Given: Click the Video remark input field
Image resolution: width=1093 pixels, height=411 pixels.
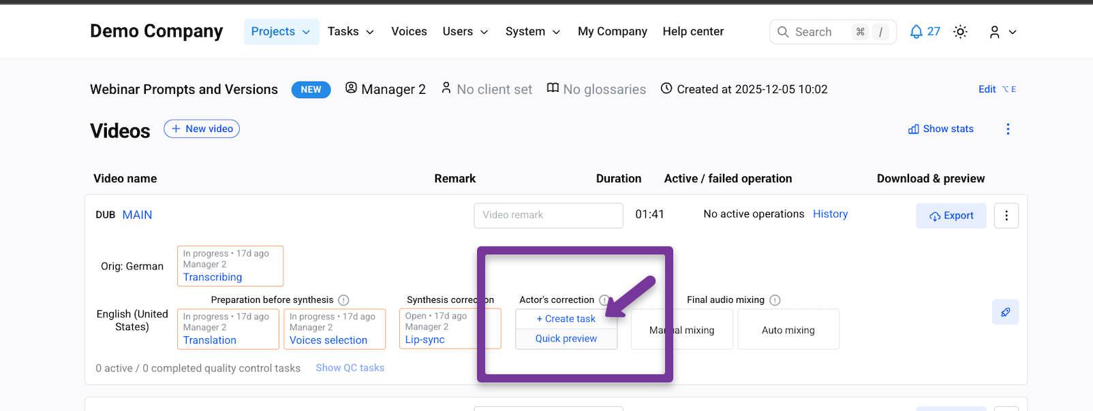Looking at the screenshot, I should point(549,215).
